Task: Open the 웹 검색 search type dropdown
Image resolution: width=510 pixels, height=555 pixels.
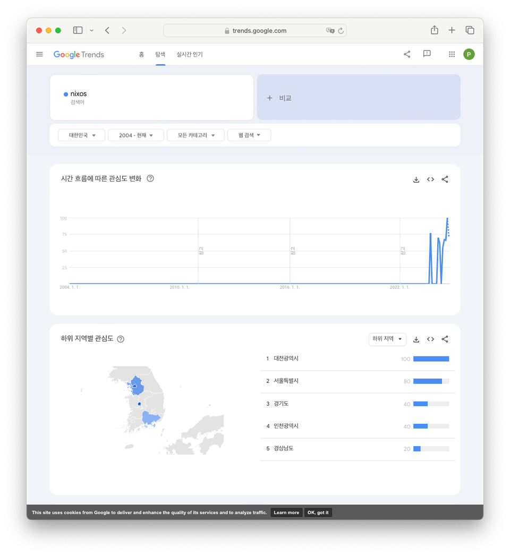Action: pos(249,135)
